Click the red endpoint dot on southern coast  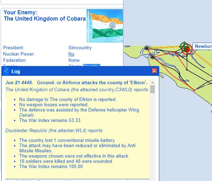(194, 90)
